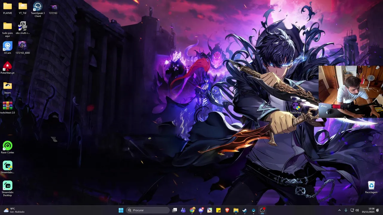Viewport: 383px width, 215px height.
Task: Launch PokerStars.pt shortcut
Action: point(7,68)
